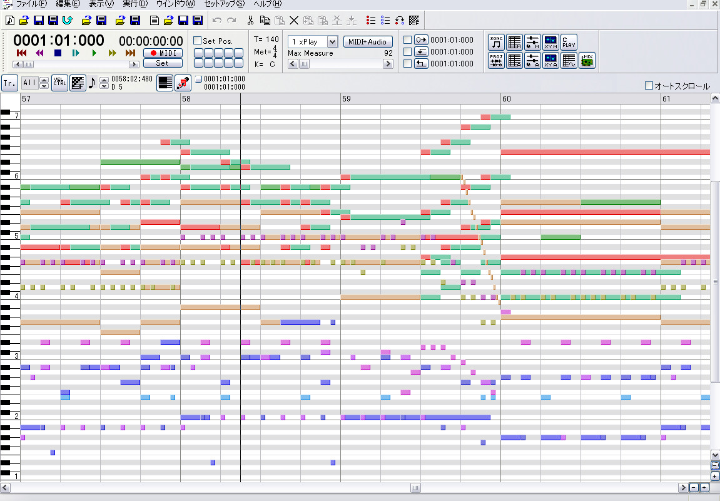Viewport: 720px width, 501px height.
Task: Open the MIX sound card icon
Action: click(x=587, y=60)
